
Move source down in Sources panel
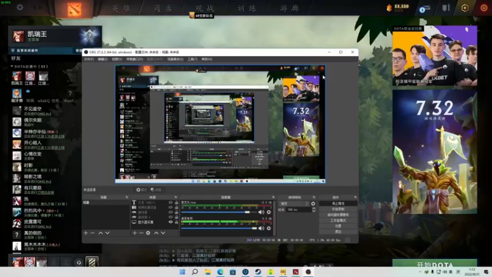click(x=163, y=233)
